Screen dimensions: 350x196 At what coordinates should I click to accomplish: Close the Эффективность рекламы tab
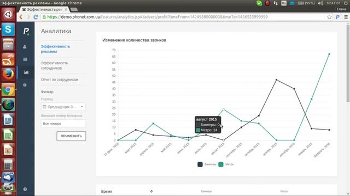66,10
